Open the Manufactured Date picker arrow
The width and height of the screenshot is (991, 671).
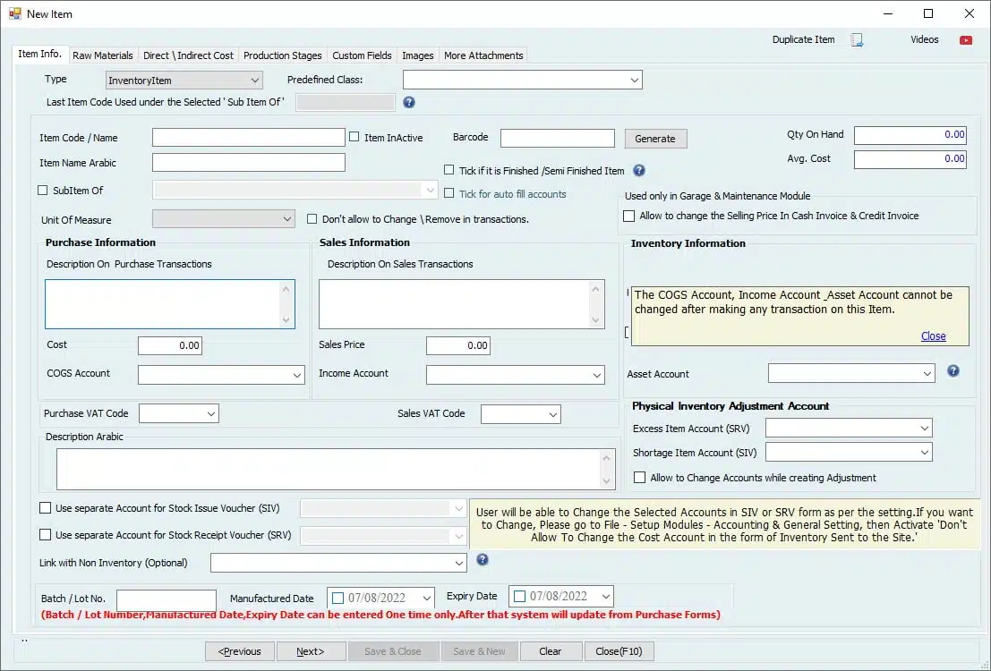[427, 598]
